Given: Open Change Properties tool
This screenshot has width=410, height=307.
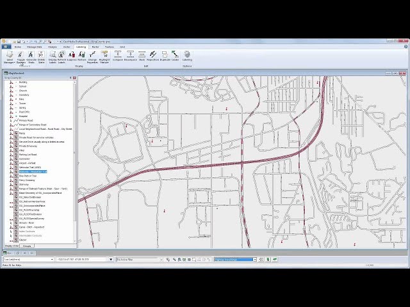Looking at the screenshot, I should click(x=92, y=57).
